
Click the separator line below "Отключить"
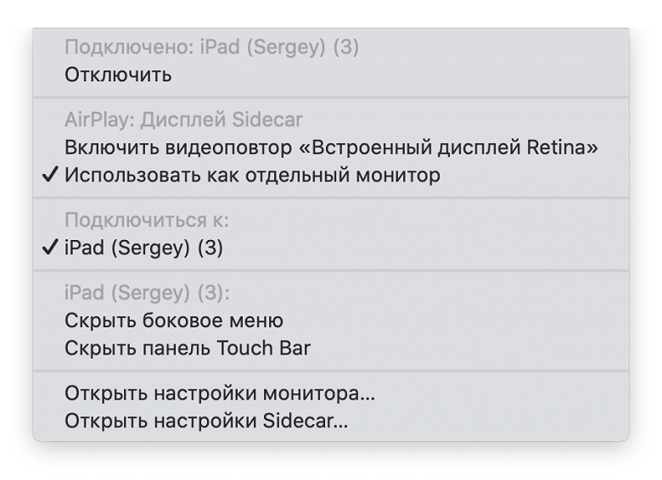tap(331, 98)
